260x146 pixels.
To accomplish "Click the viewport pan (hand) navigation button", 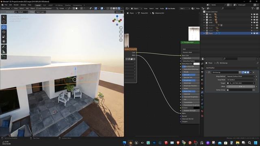I will tap(121, 32).
